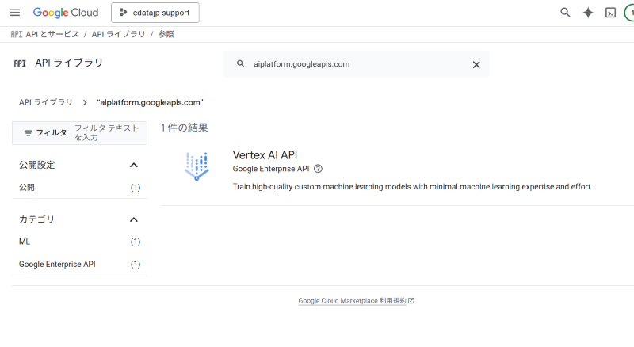The height and width of the screenshot is (347, 634).
Task: Click the magnifier icon in API search box
Action: 241,64
